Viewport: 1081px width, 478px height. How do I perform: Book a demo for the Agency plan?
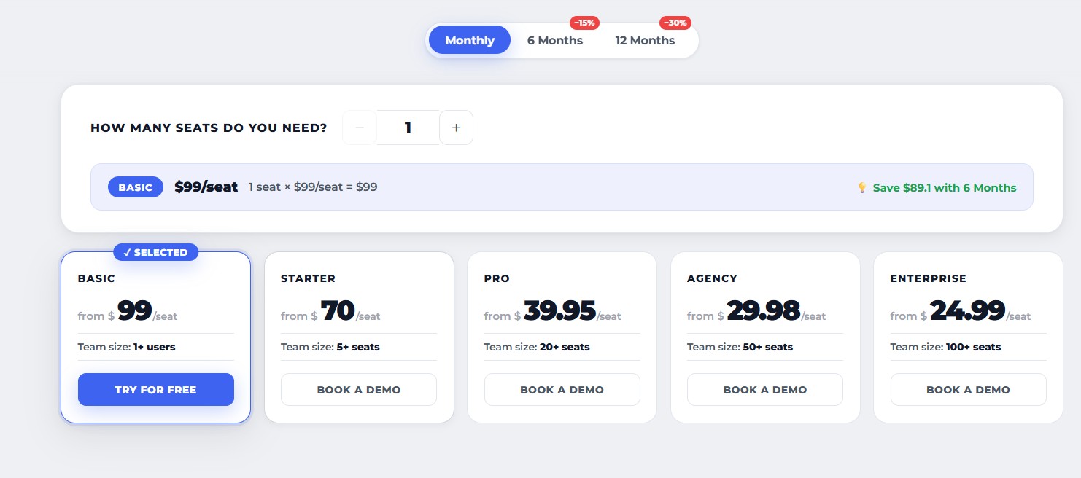click(764, 389)
